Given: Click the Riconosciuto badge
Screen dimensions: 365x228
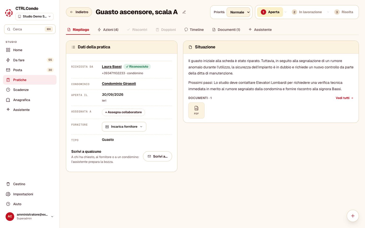Looking at the screenshot, I should point(137,67).
